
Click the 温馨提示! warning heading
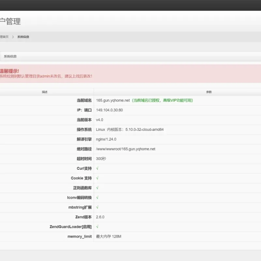coord(9,71)
